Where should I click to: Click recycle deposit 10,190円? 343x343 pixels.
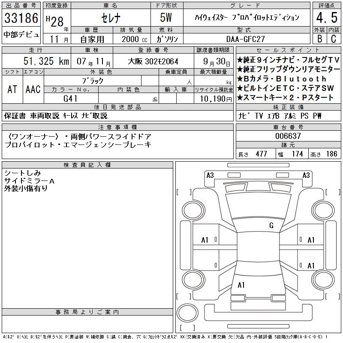click(216, 99)
